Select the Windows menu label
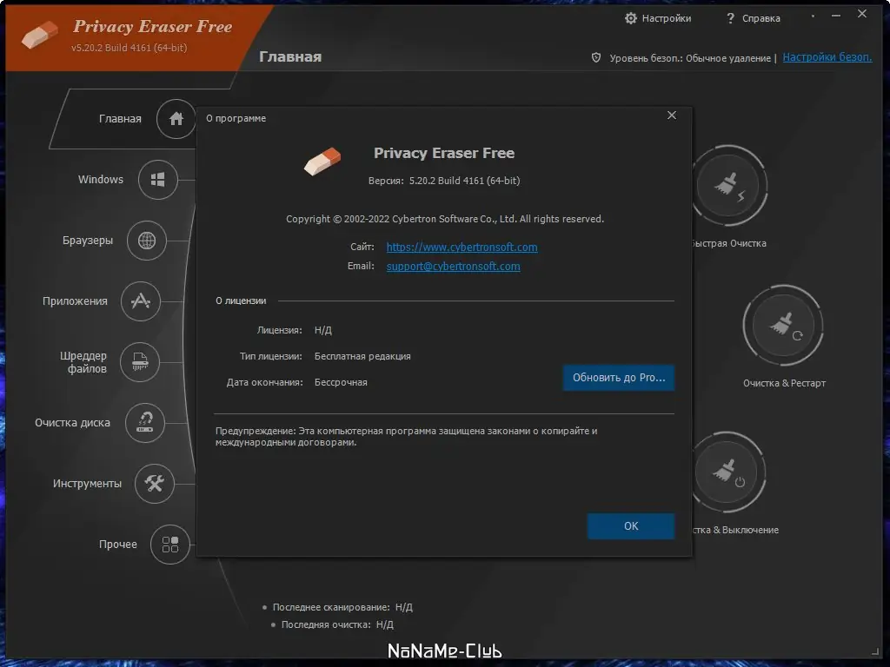Screen dimensions: 890x667 click(101, 179)
